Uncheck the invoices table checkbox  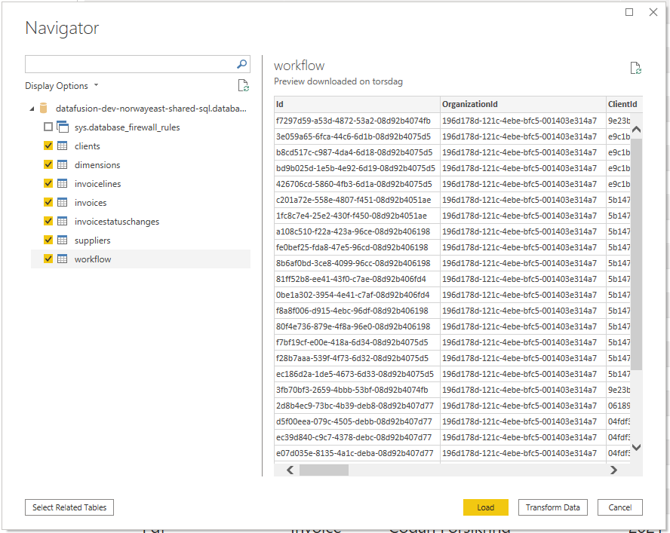[x=48, y=203]
